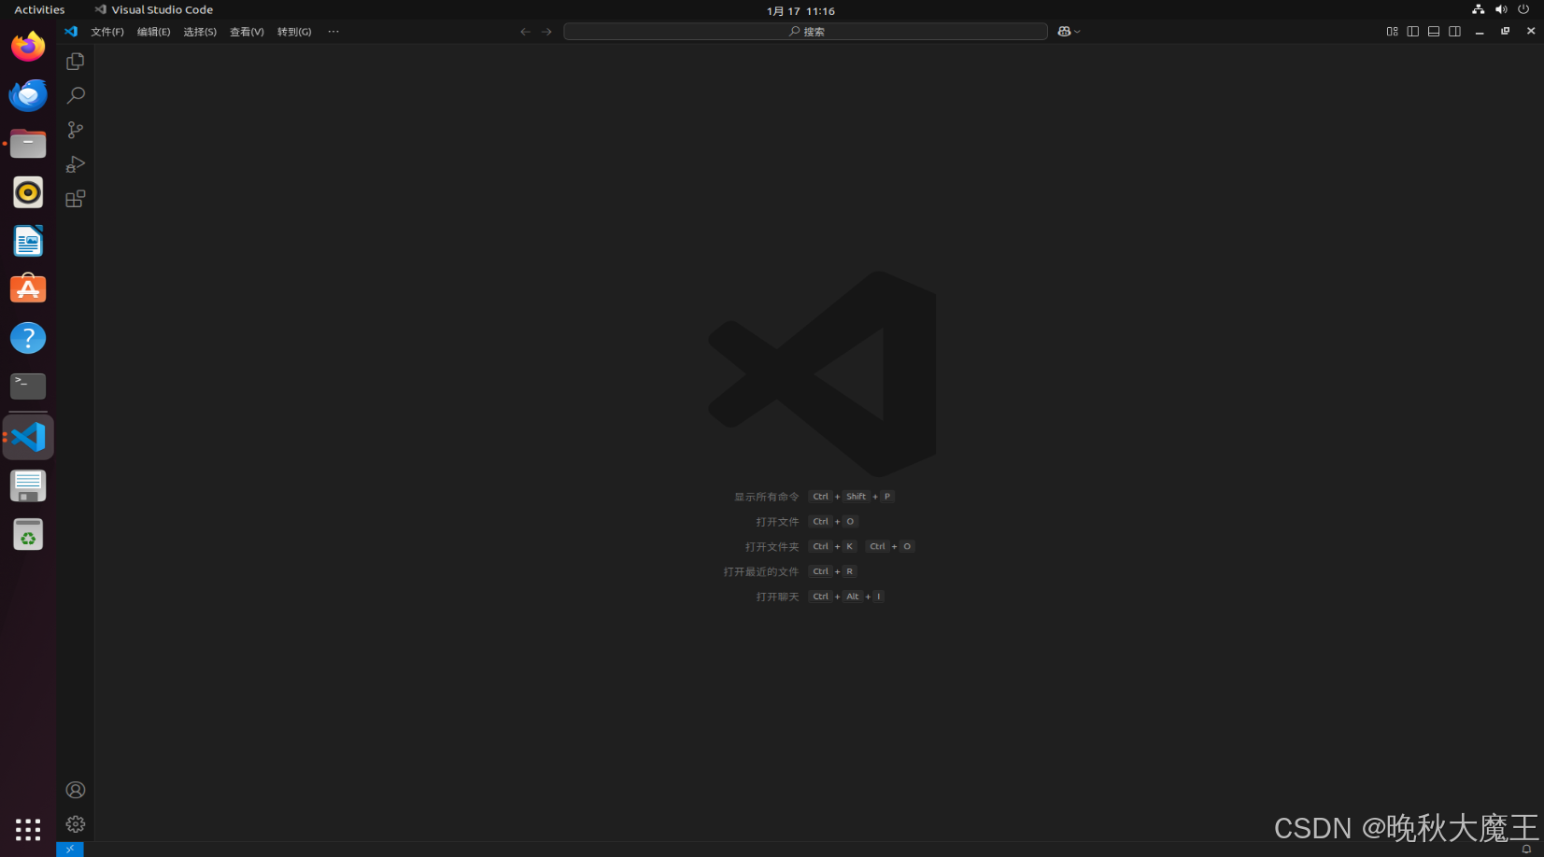This screenshot has height=857, width=1544.
Task: Open the Run and Debug view
Action: coord(76,164)
